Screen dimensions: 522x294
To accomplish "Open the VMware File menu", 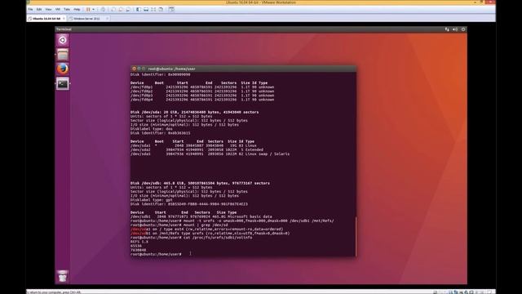I will tap(30, 9).
